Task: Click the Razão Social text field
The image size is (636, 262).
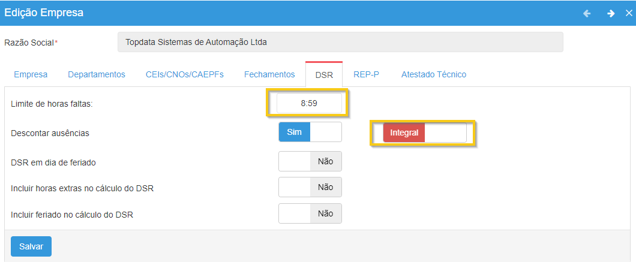Action: pos(340,43)
